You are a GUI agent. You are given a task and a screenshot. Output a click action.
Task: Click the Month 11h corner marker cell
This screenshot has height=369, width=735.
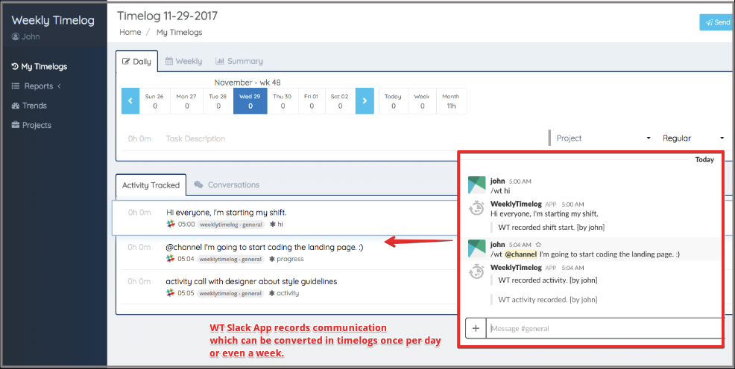[451, 100]
